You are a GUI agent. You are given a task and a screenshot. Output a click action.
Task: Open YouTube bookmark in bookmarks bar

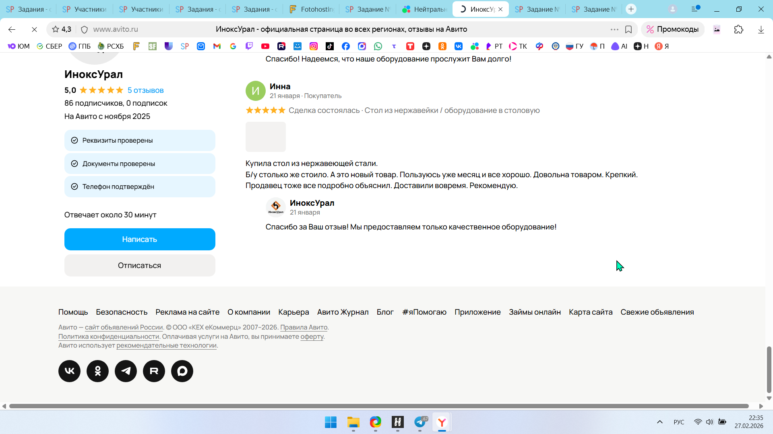coord(265,46)
